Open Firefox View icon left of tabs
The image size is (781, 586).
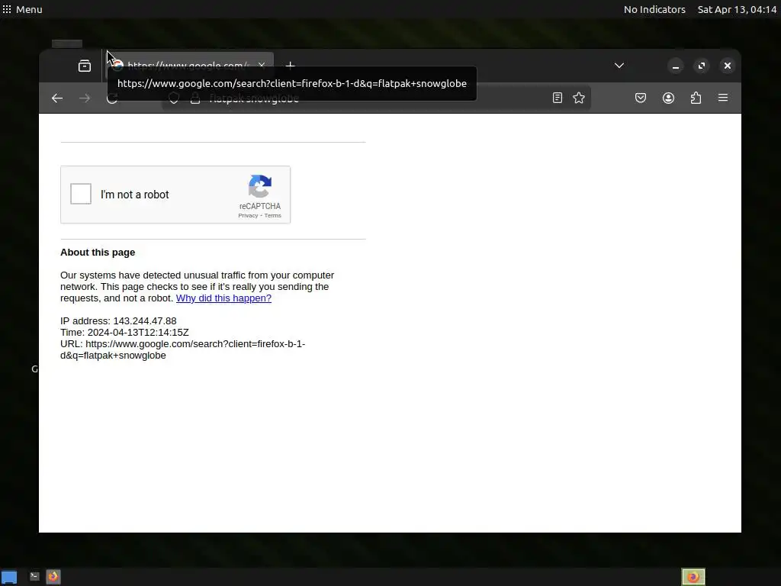coord(85,66)
